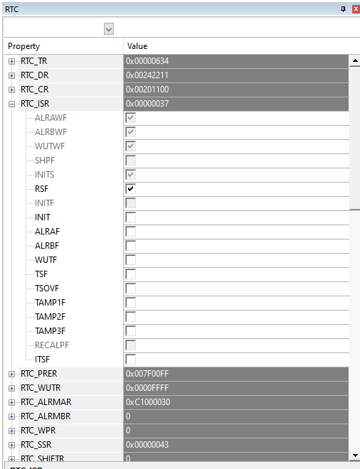The height and width of the screenshot is (469, 360).
Task: Select the RTC_CR value 0x00201100
Action: tap(236, 90)
